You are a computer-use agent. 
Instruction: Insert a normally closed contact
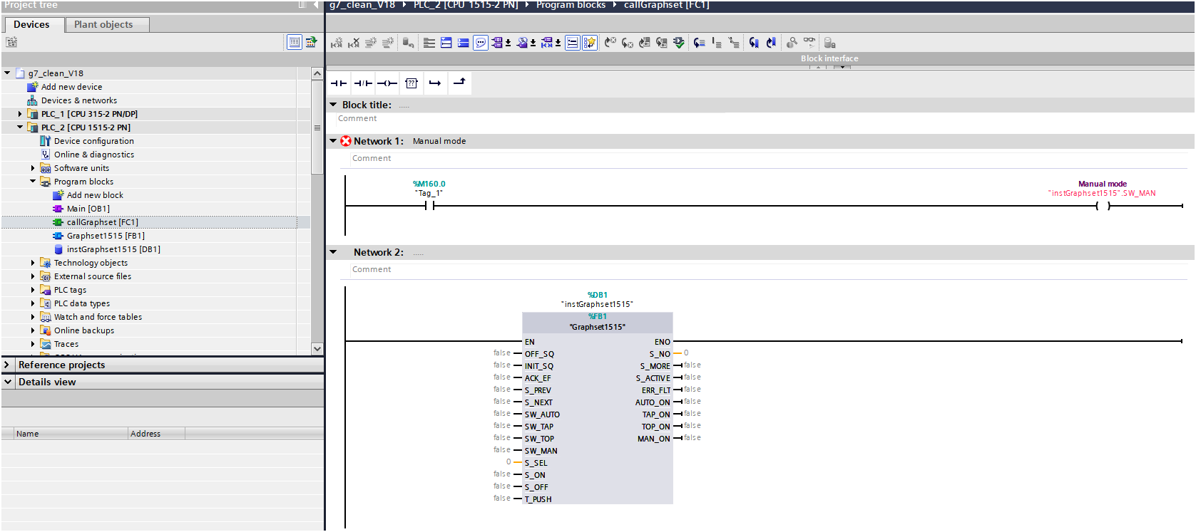(363, 83)
